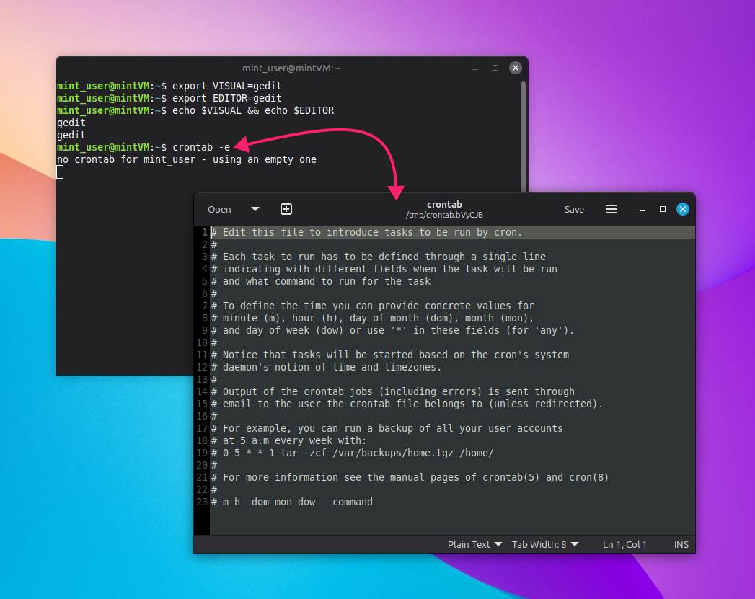Minimize the terminal window

pyautogui.click(x=474, y=68)
